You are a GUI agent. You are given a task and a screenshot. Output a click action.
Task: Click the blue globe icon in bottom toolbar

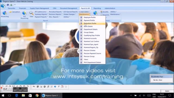pyautogui.click(x=55, y=87)
